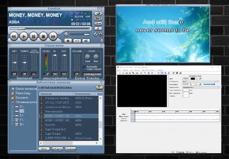Mute the player via speaker icon

66,34
